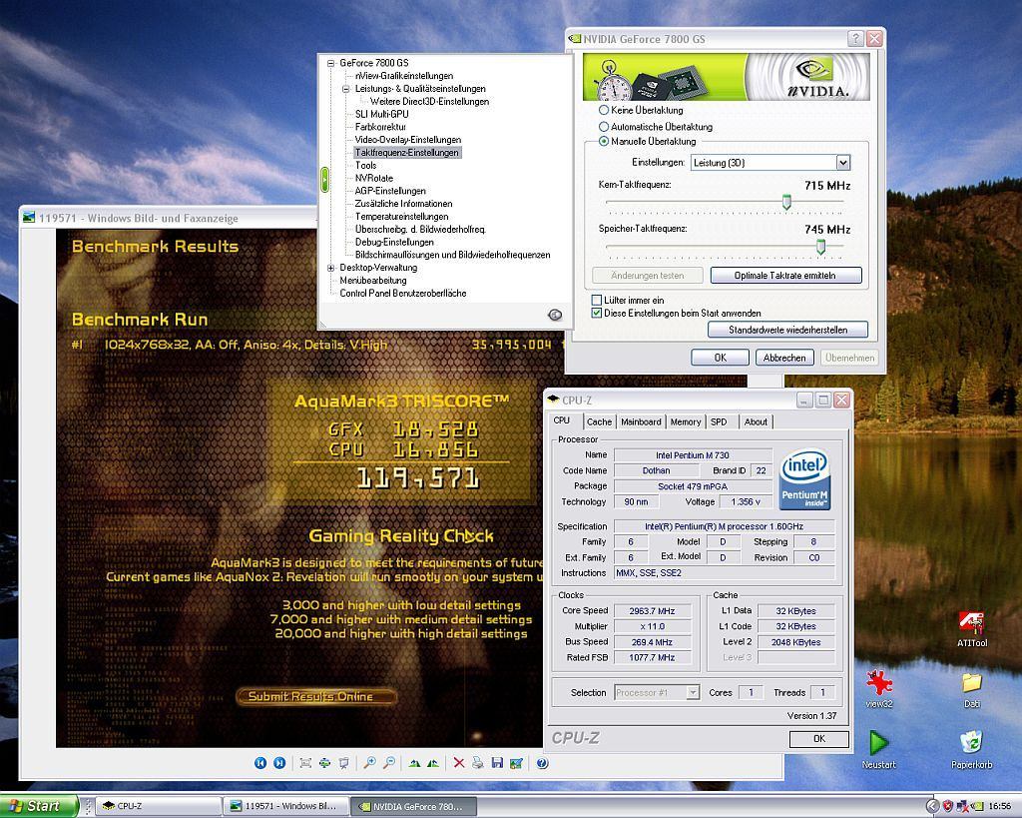The height and width of the screenshot is (818, 1022).
Task: Select SLI Multi-GPU tree item
Action: pyautogui.click(x=382, y=114)
